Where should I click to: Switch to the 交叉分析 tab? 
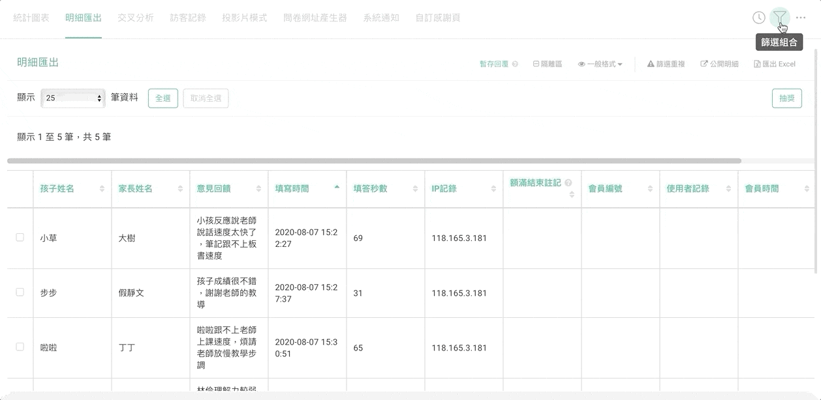135,18
